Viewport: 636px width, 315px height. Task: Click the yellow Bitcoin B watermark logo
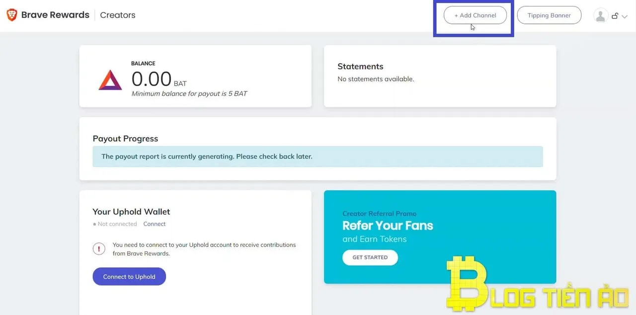pyautogui.click(x=466, y=284)
